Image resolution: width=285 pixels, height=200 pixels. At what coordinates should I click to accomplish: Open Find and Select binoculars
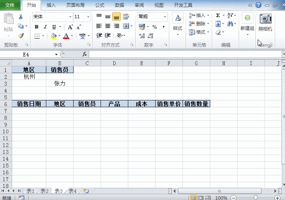tap(230, 24)
